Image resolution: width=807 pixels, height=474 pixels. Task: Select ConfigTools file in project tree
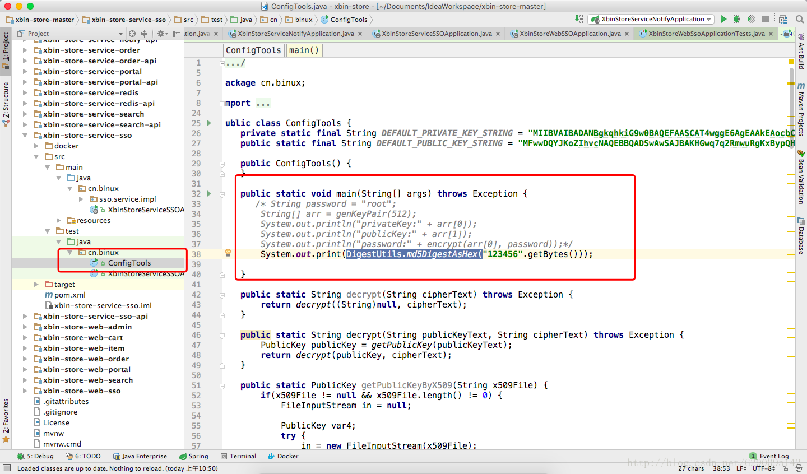(x=129, y=263)
